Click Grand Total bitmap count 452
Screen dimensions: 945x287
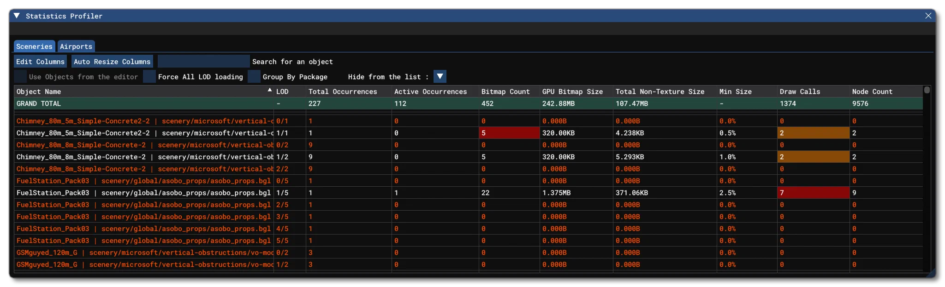[487, 103]
